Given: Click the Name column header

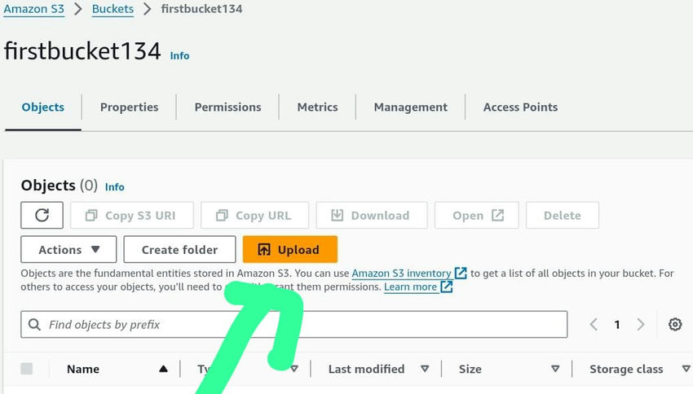Looking at the screenshot, I should click(83, 369).
